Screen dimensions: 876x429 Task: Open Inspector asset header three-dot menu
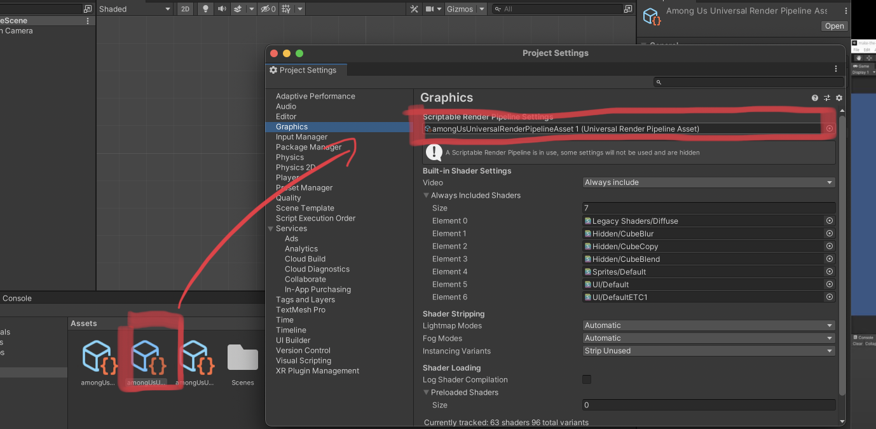tap(846, 11)
